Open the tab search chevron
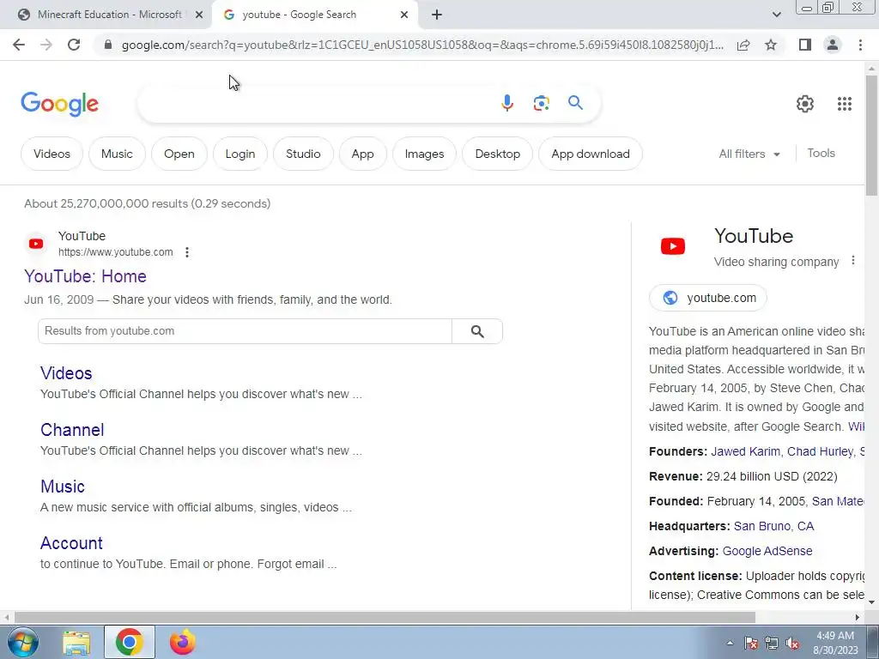Screen dimensions: 879x659 (x=776, y=15)
